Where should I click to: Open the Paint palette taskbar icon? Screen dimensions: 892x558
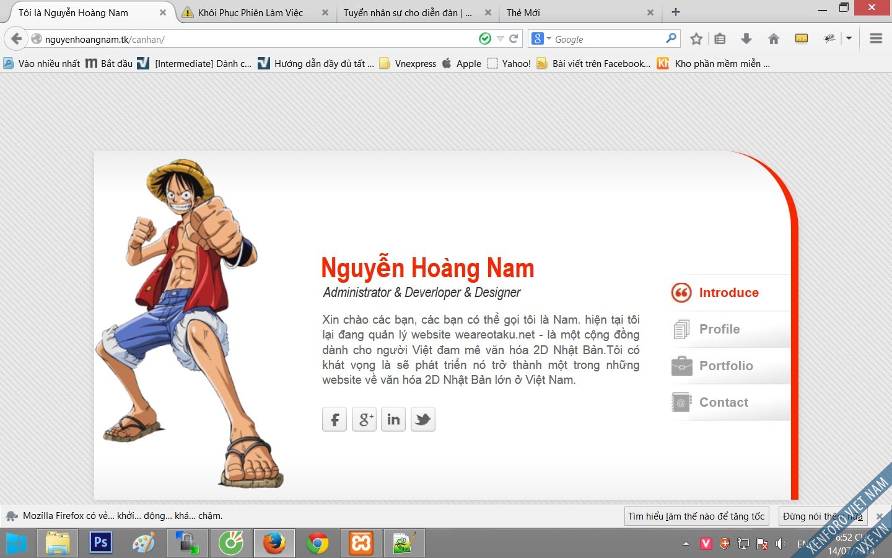[144, 544]
